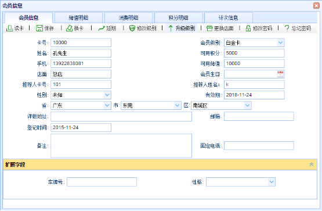The width and height of the screenshot is (322, 211).
Task: Open the 计次信息 tab
Action: [229, 17]
